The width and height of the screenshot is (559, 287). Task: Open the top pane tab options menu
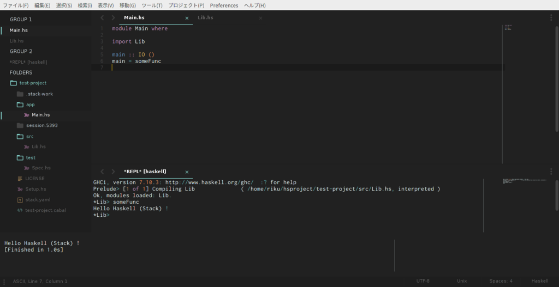coord(551,18)
